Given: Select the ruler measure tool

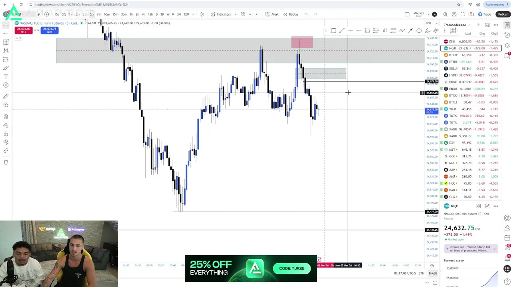Looking at the screenshot, I should [x=6, y=96].
